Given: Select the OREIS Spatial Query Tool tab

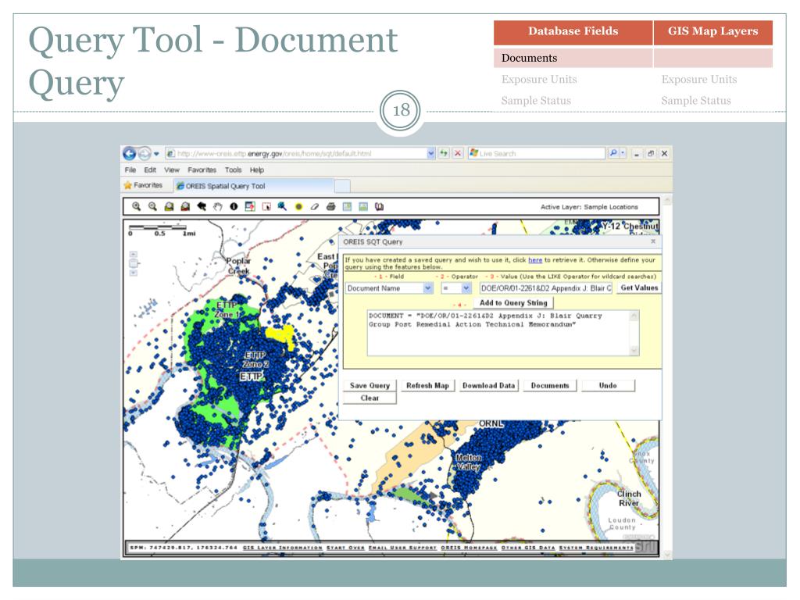Looking at the screenshot, I should 254,186.
